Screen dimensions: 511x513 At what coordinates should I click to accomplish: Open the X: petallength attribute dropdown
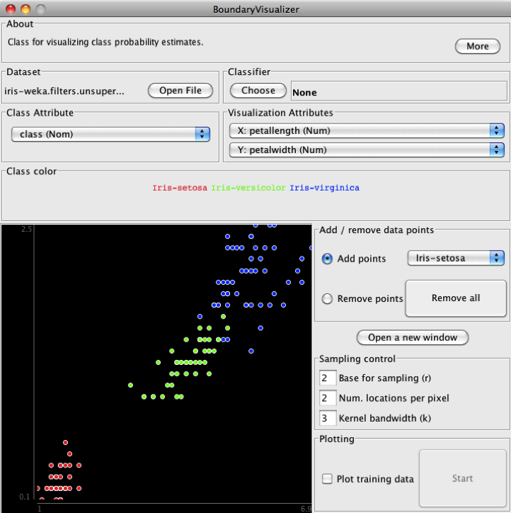tap(366, 130)
